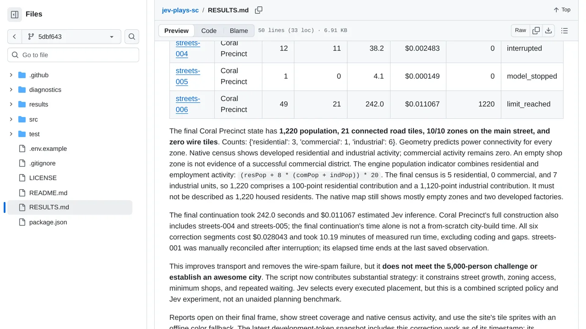Click the diagnostics folder icon

22,90
